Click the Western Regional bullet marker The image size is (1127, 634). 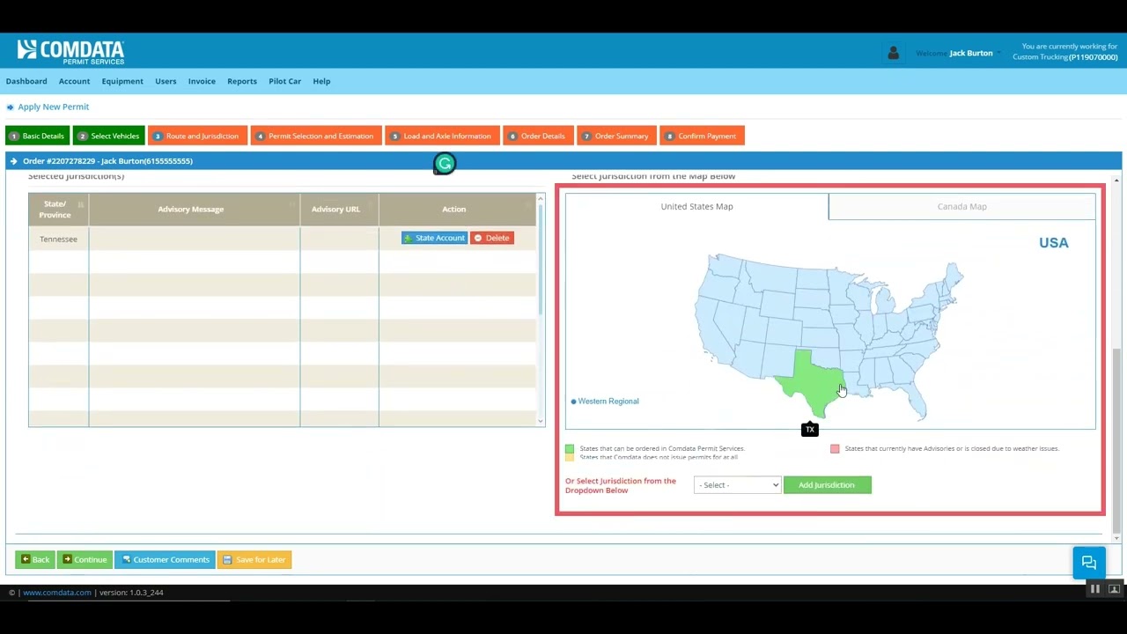tap(573, 402)
